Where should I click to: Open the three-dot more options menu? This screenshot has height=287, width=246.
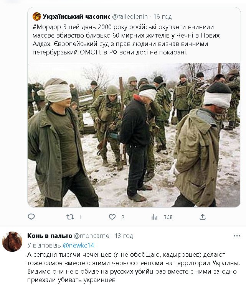pyautogui.click(x=237, y=236)
